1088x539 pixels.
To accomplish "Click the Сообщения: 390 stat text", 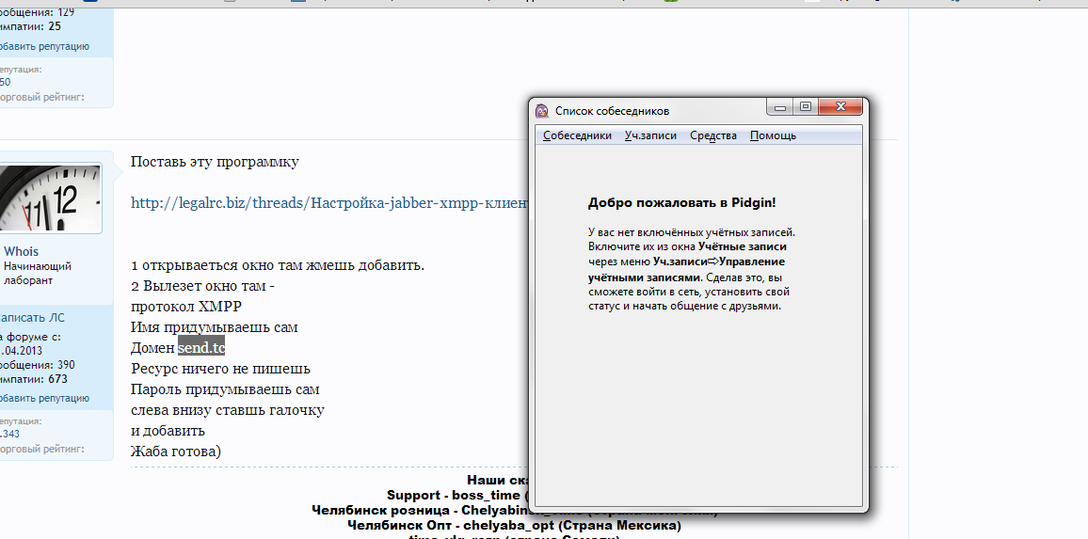I will (38, 365).
